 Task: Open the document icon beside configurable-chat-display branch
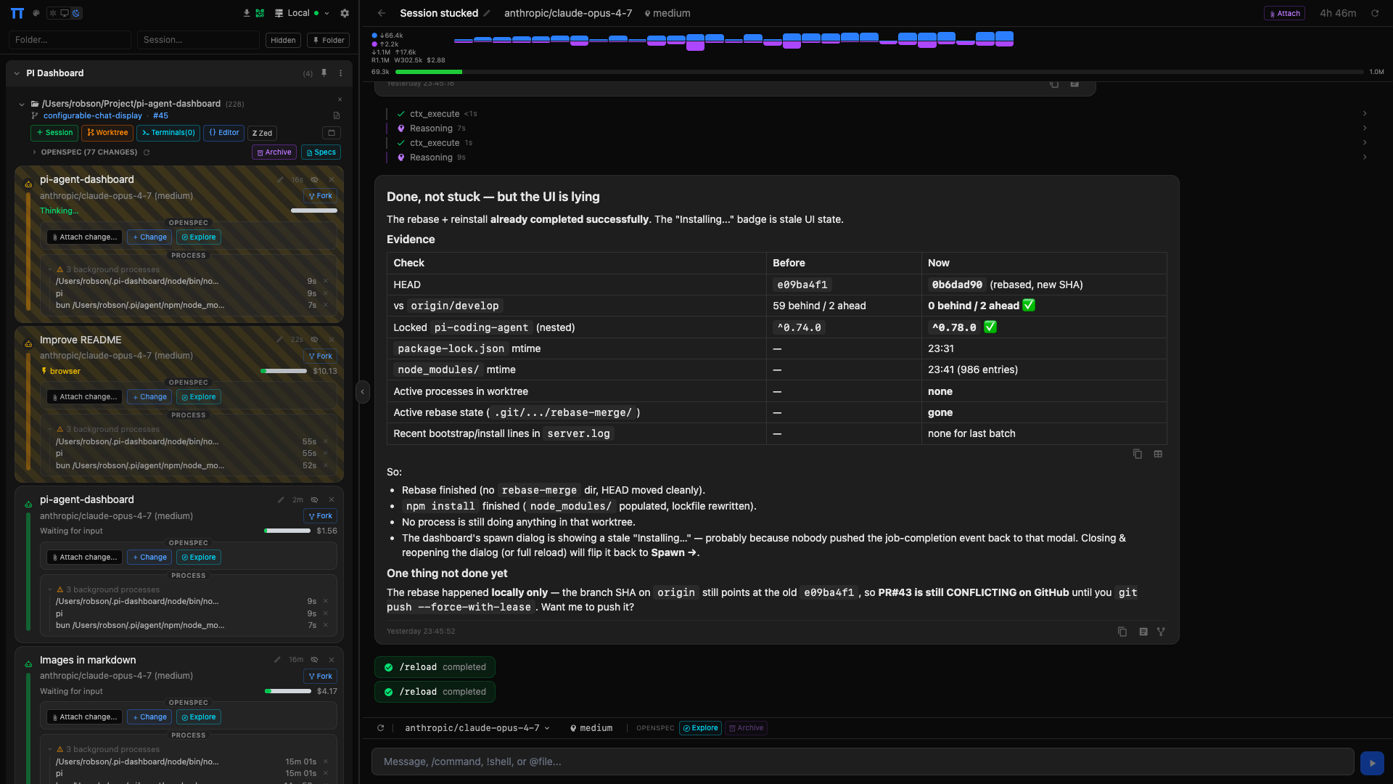click(337, 115)
